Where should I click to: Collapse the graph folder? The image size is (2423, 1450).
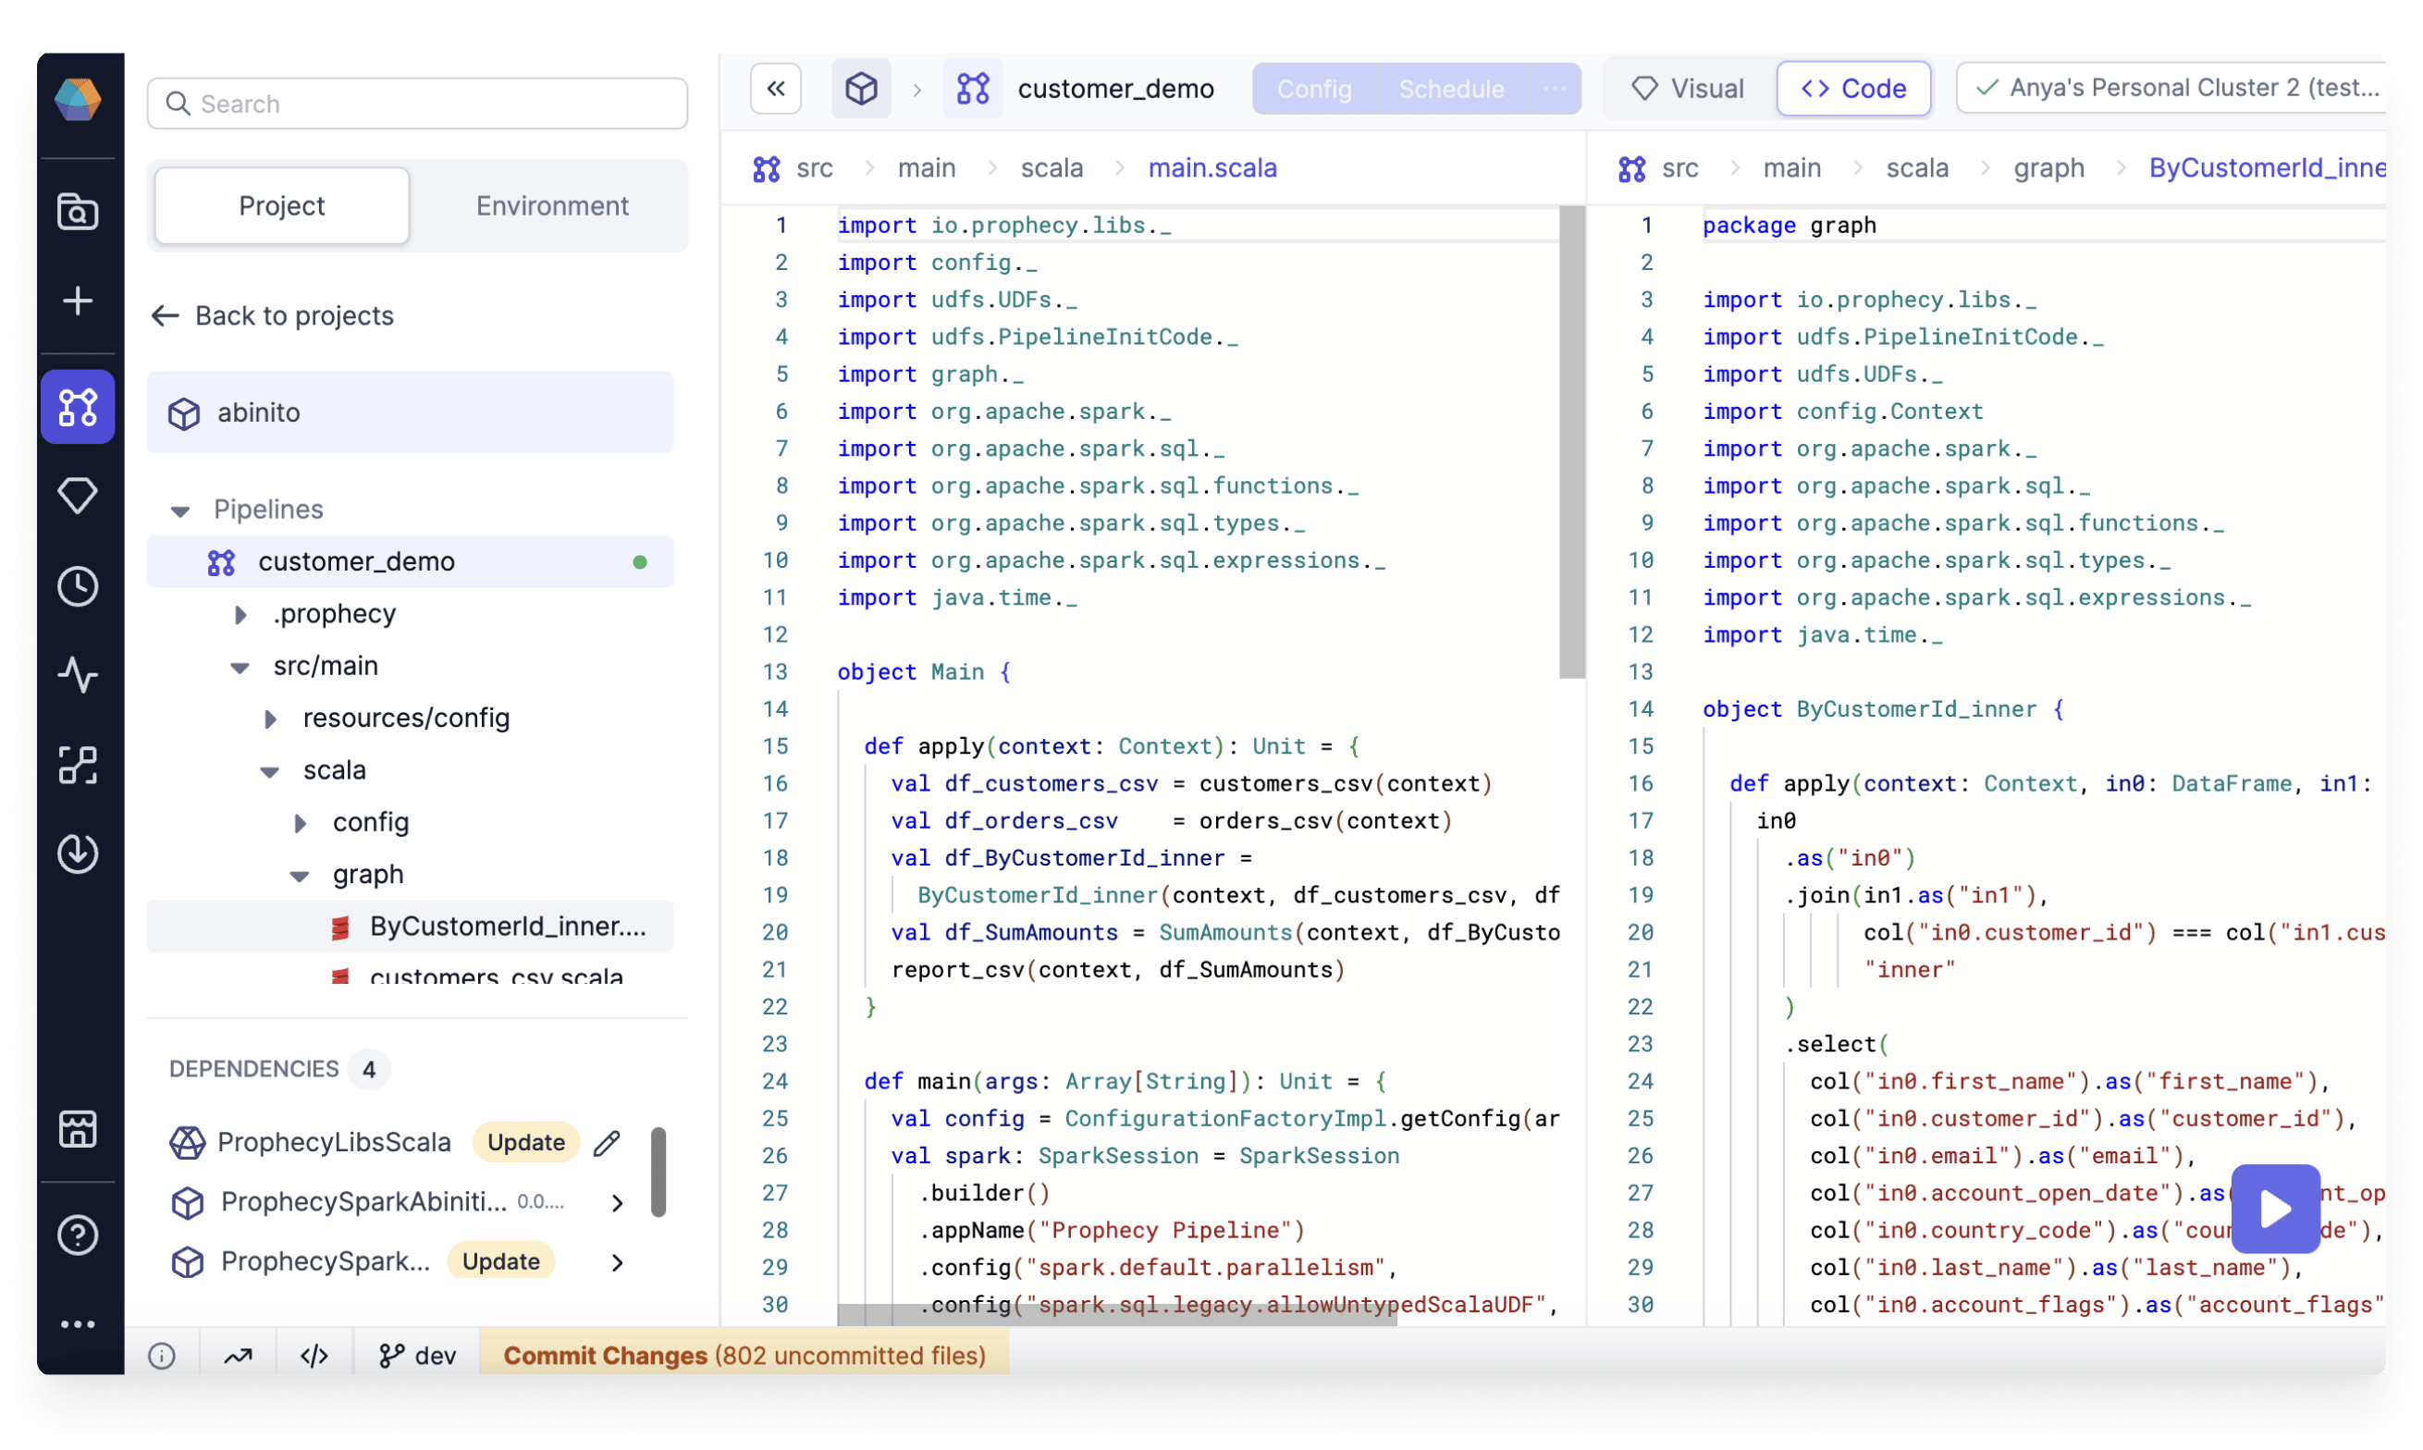click(299, 877)
